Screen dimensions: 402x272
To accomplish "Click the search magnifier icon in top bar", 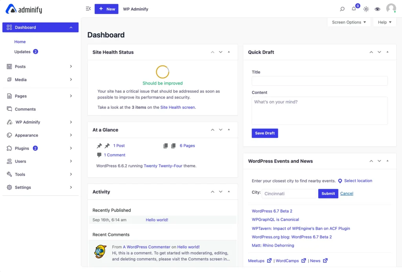I will 342,9.
